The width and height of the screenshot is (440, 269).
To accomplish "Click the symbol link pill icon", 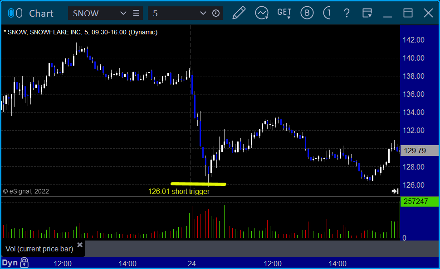I will (x=15, y=13).
